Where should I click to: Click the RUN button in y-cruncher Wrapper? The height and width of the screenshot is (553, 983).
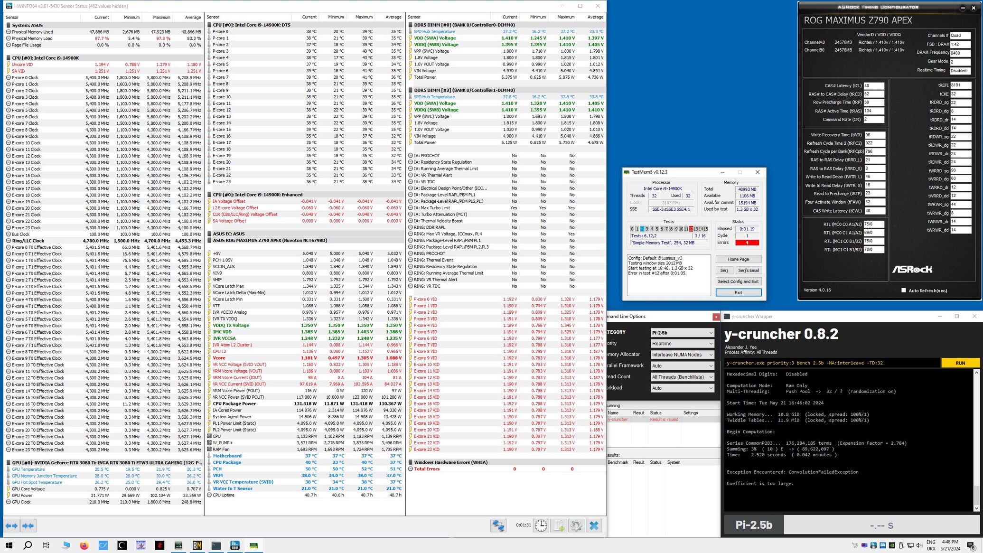tap(960, 363)
